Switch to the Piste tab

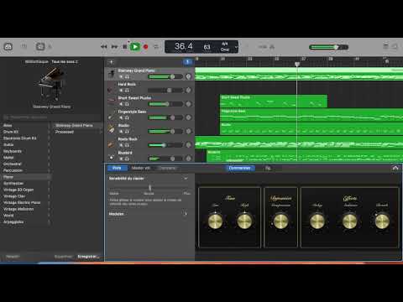117,168
